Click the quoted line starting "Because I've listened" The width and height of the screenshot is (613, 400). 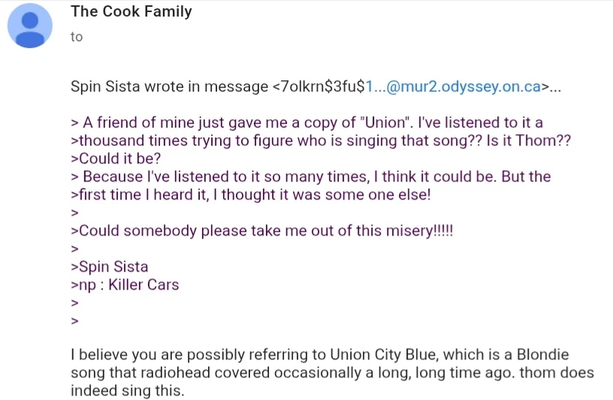pyautogui.click(x=311, y=176)
